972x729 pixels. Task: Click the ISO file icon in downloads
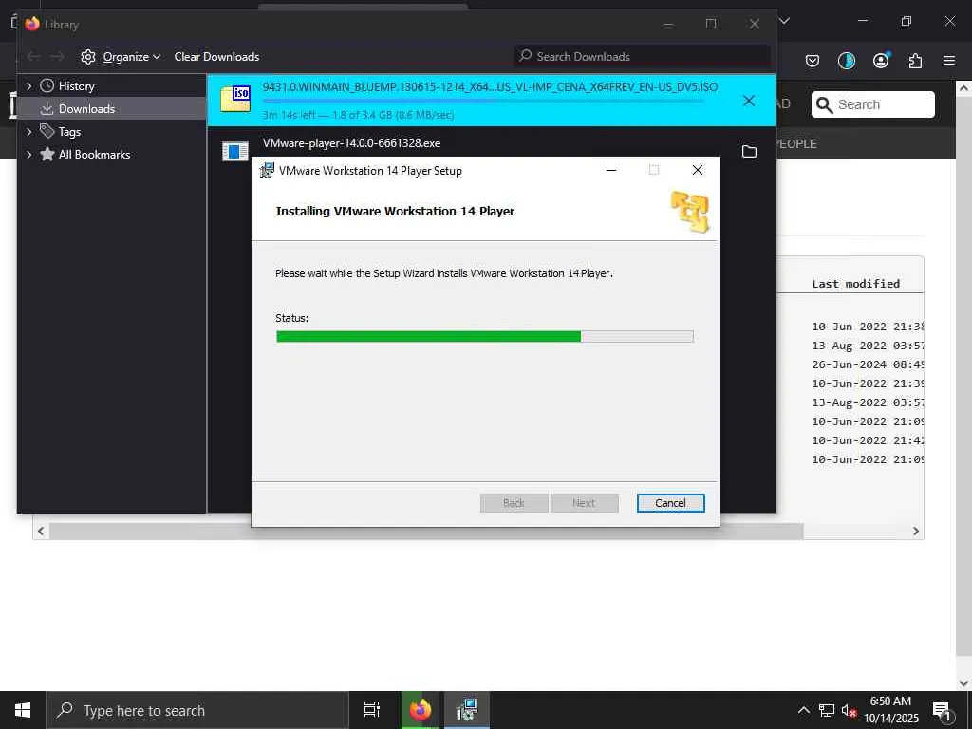(x=235, y=99)
